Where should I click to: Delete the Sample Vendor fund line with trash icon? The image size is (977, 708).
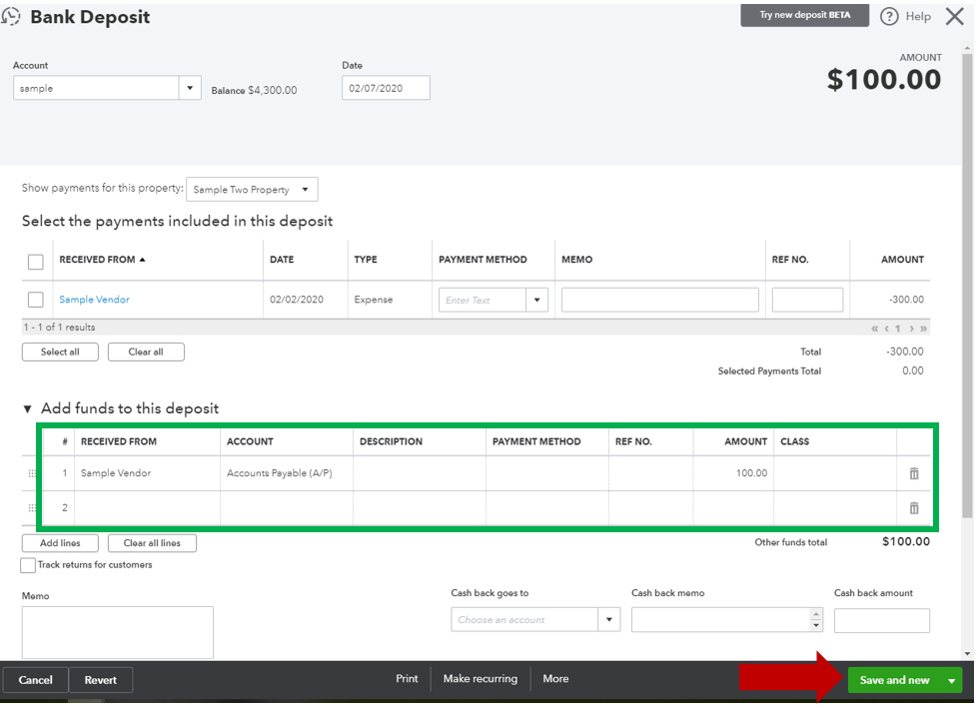tap(914, 472)
